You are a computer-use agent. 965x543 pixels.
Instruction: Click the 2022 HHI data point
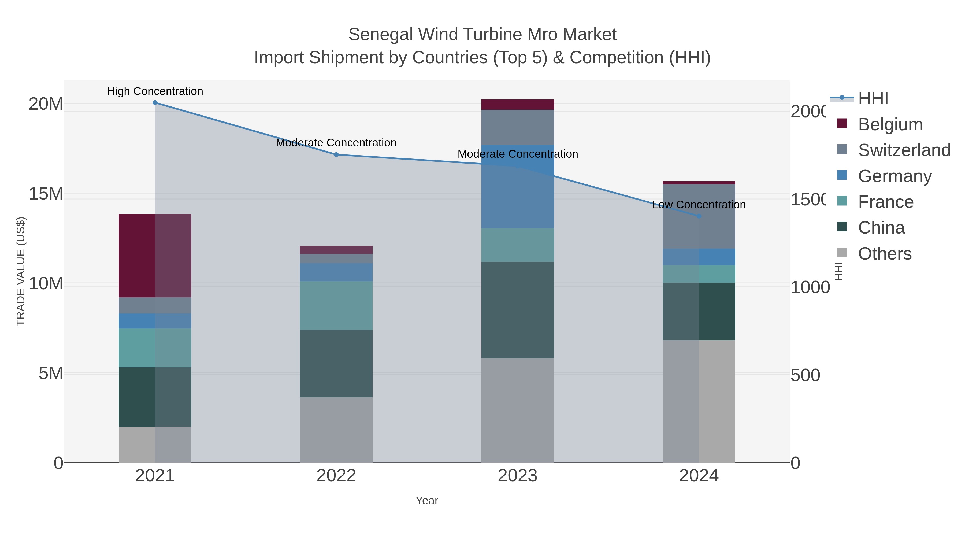point(336,155)
